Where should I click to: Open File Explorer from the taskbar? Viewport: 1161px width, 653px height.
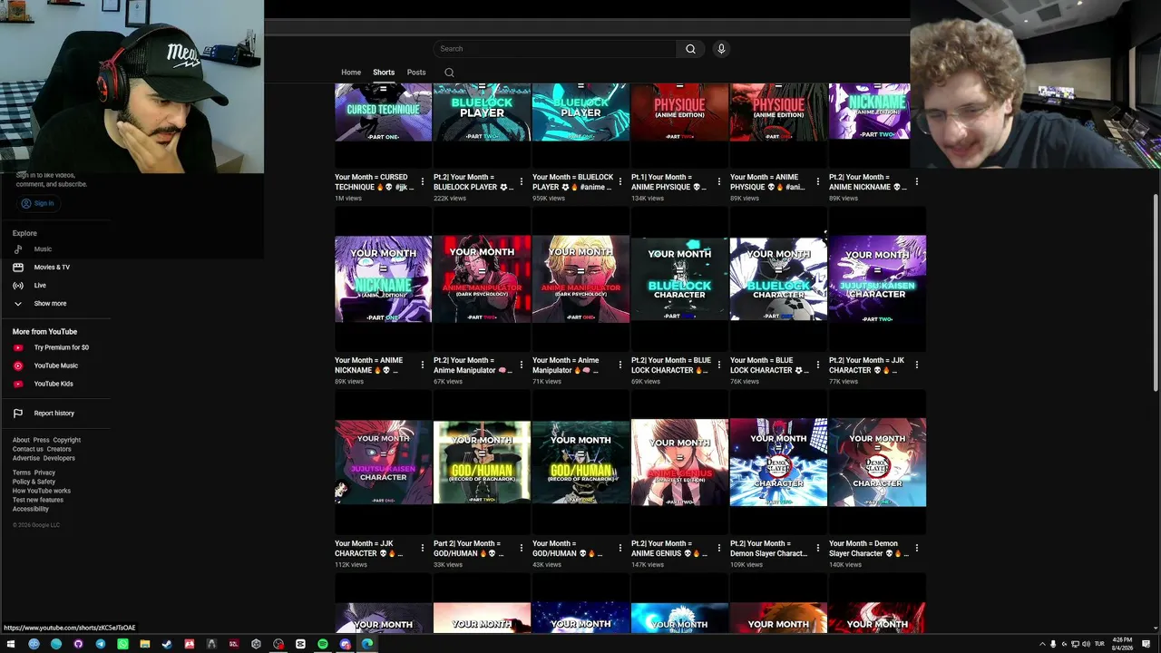[145, 644]
